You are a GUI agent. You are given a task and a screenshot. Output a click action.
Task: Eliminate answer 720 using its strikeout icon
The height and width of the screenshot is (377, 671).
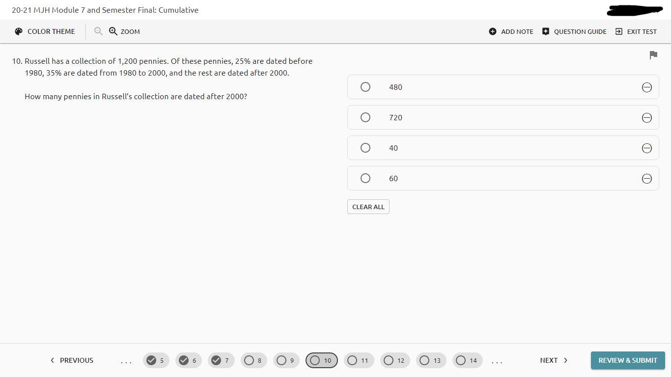click(x=646, y=118)
